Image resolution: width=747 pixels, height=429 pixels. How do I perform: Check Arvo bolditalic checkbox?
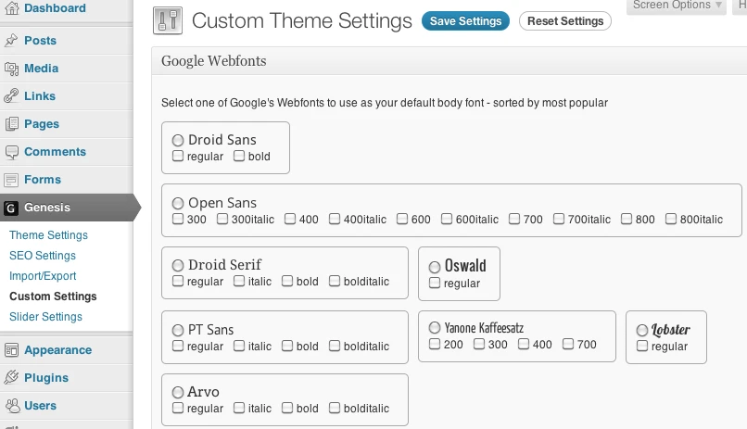(x=335, y=408)
